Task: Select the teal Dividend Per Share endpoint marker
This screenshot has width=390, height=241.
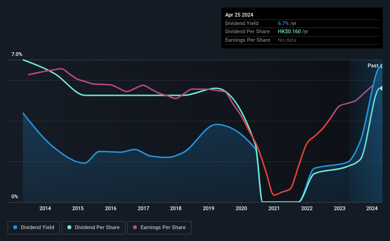Action: 382,88
